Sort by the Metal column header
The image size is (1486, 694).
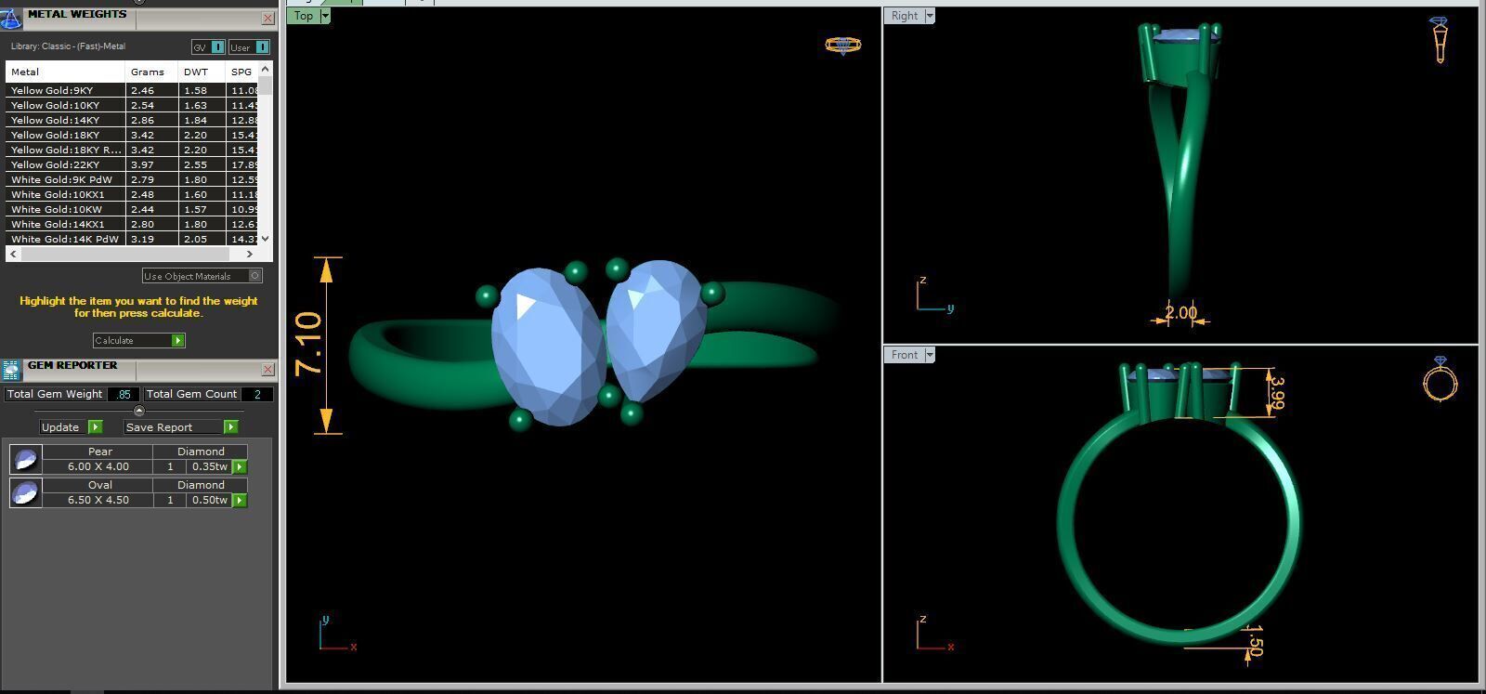pyautogui.click(x=65, y=72)
